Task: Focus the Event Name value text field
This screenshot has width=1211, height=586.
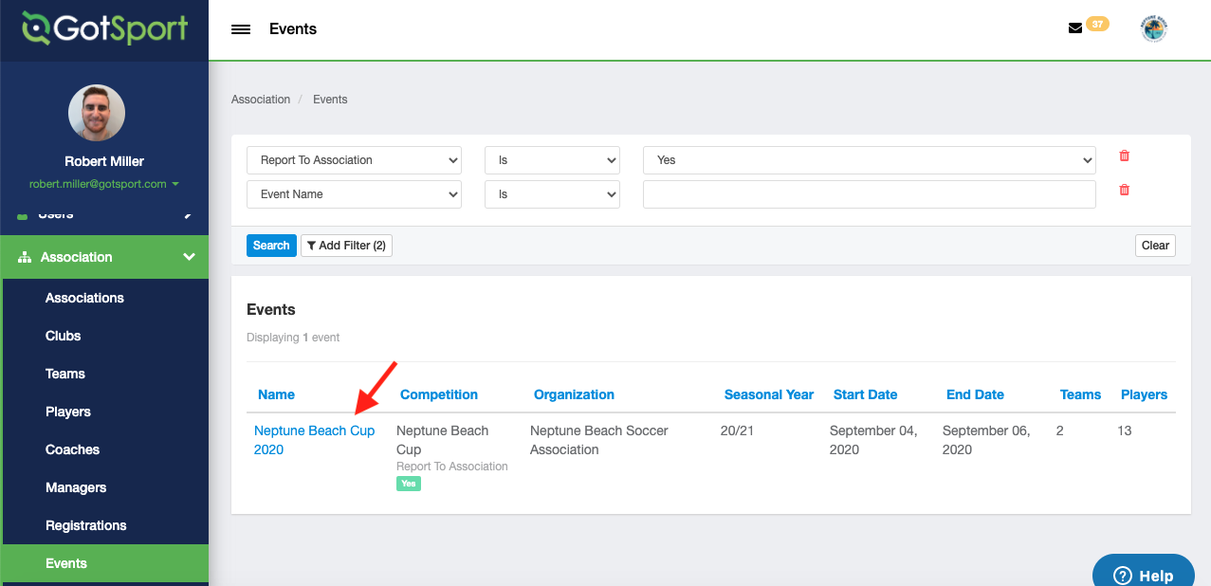Action: point(870,194)
